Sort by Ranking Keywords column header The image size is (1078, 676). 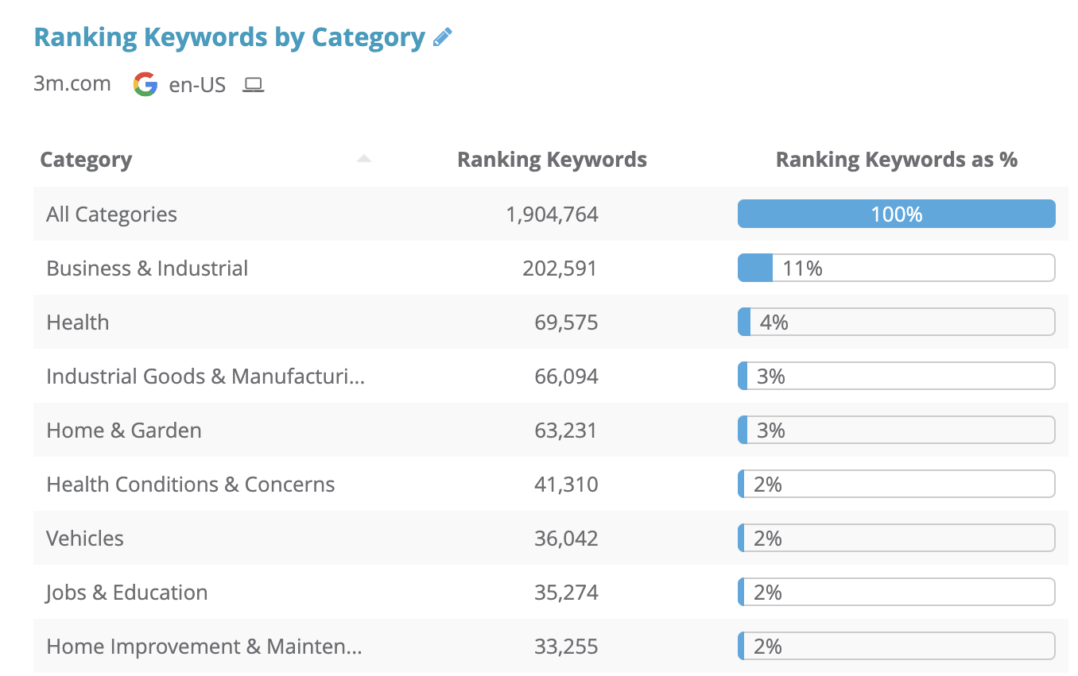552,160
